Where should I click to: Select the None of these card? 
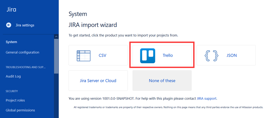[x=162, y=81]
